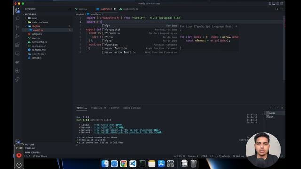Click the Ln 2, Col 11 position indicator
This screenshot has height=169, width=301.
pos(179,156)
